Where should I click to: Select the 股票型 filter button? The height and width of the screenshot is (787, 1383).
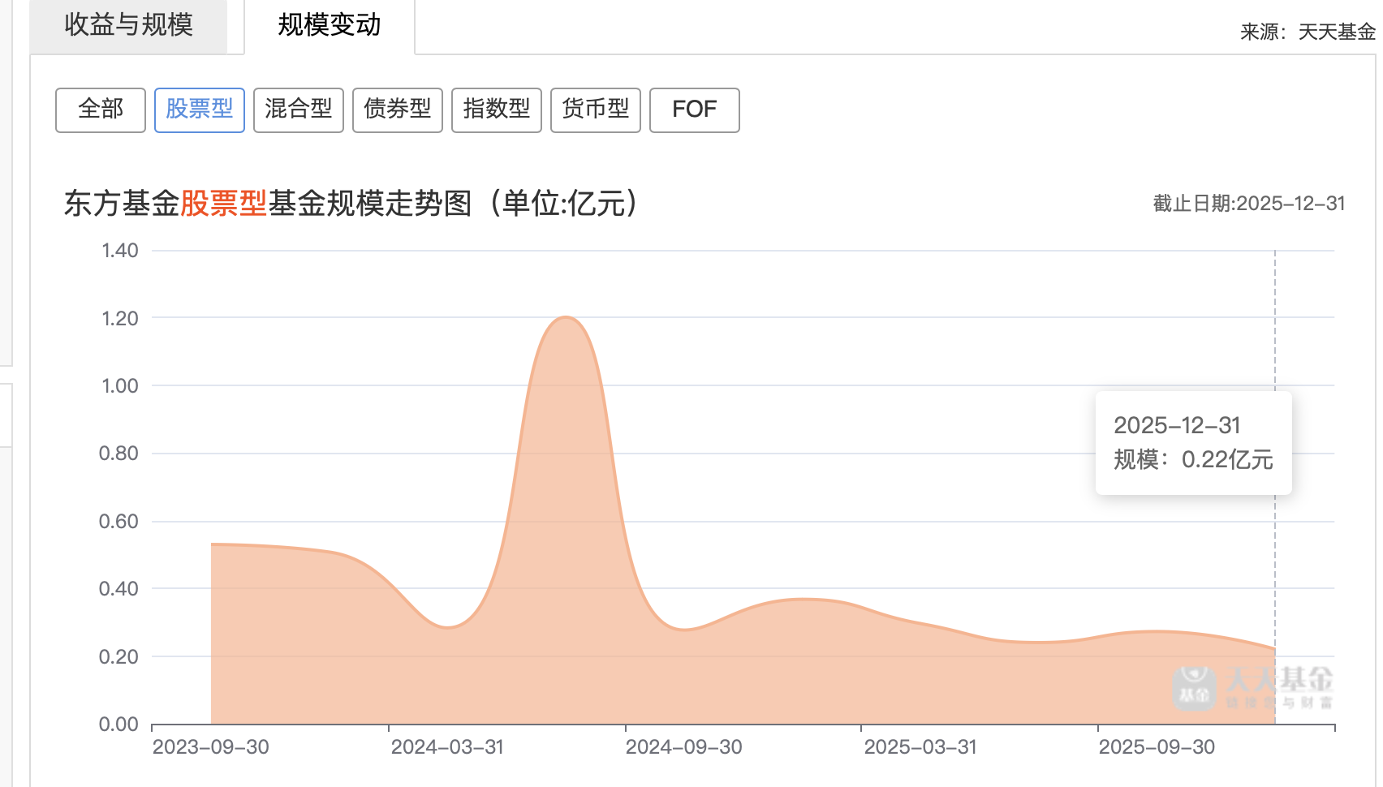tap(200, 110)
